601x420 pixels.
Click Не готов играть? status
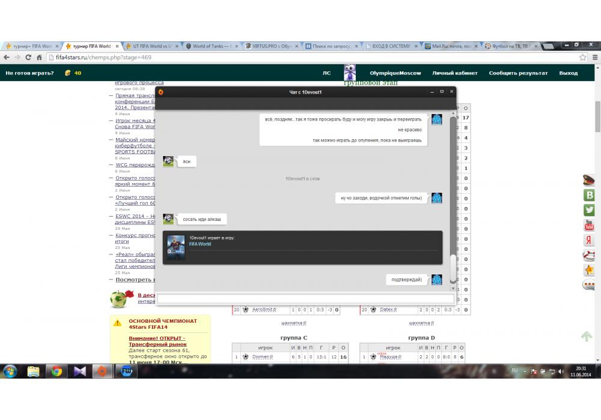29,73
